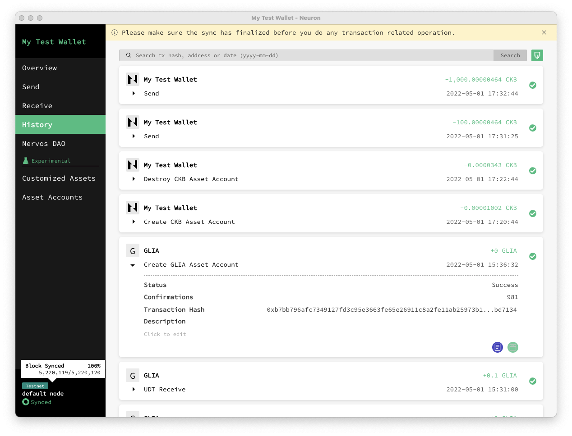This screenshot has width=572, height=436.
Task: Expand the UDT Receive transaction
Action: tap(134, 389)
